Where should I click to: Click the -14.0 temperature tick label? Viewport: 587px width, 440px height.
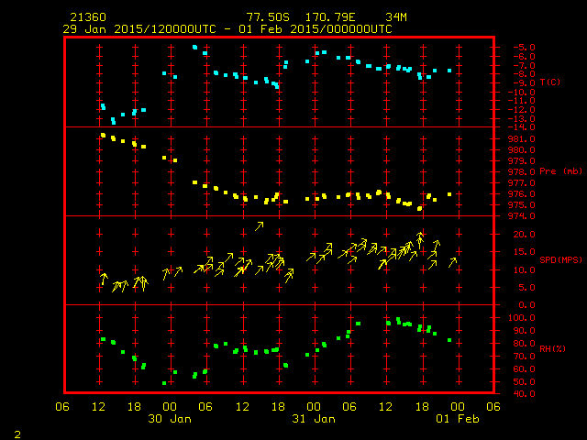click(522, 127)
